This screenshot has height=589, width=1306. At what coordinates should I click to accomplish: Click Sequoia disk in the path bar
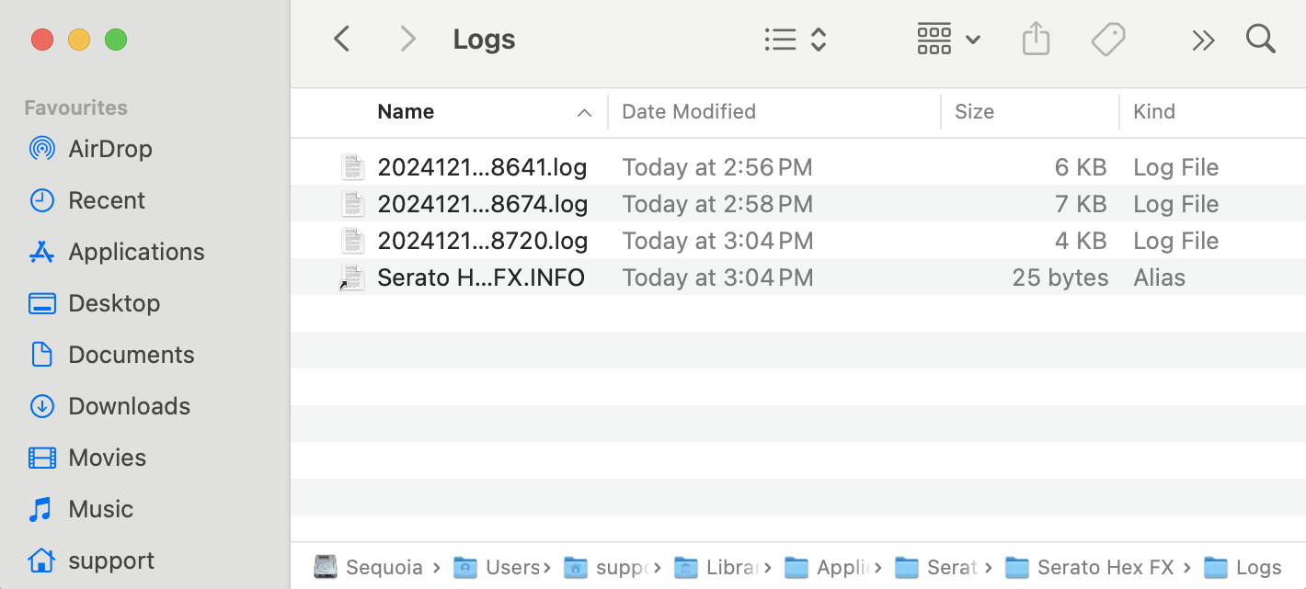pyautogui.click(x=368, y=567)
